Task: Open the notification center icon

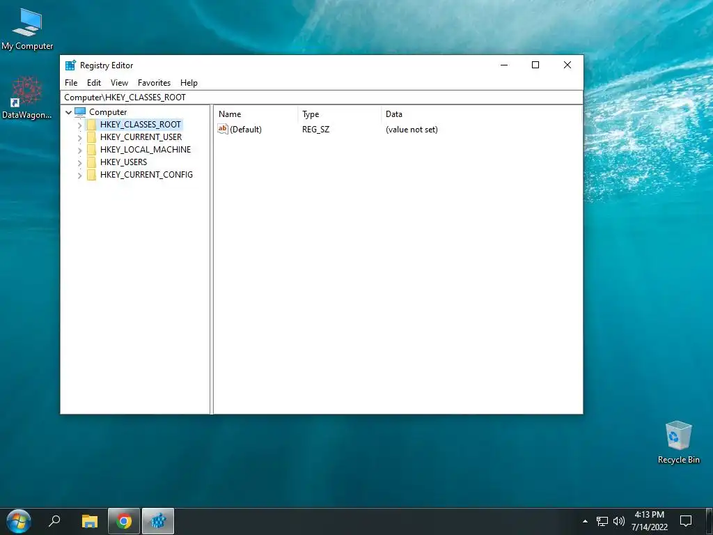Action: (686, 521)
